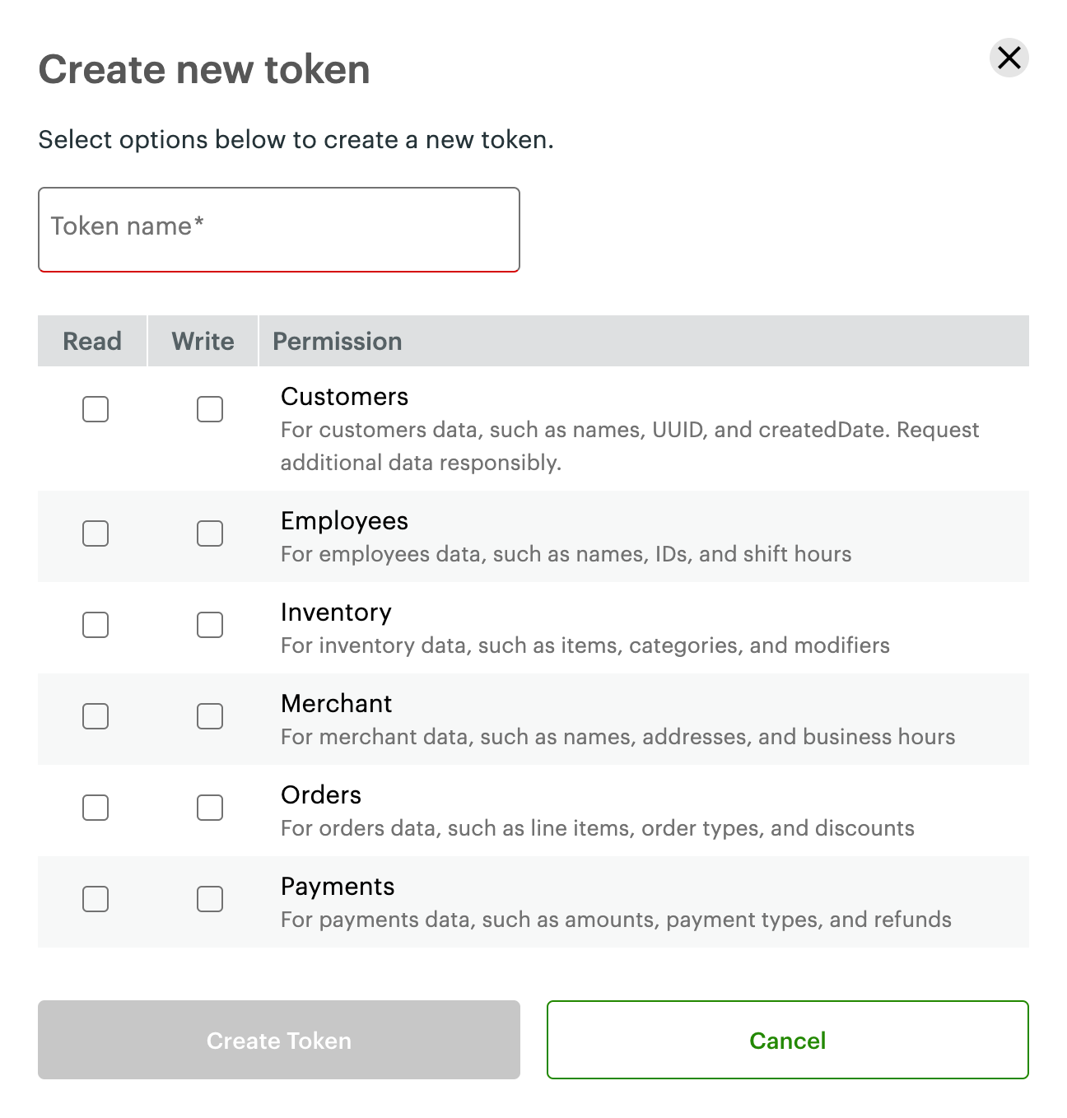Toggle Read access for Inventory
This screenshot has height=1118, width=1067.
pos(96,625)
